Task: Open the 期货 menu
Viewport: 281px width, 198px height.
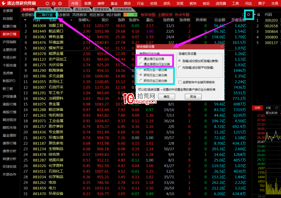Action: point(127,3)
